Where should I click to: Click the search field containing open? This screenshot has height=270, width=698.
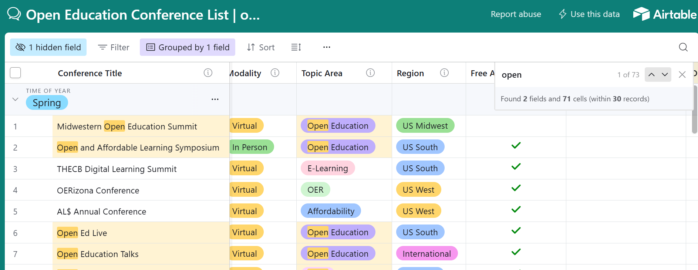point(555,75)
